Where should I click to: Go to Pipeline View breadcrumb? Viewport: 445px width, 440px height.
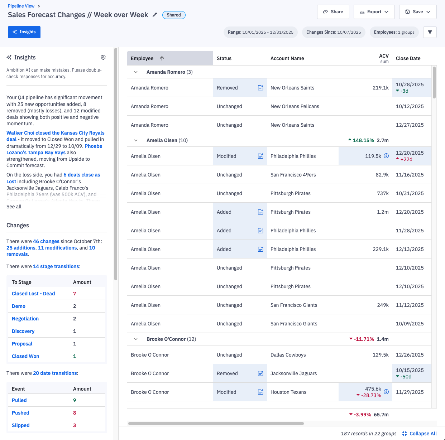point(21,6)
